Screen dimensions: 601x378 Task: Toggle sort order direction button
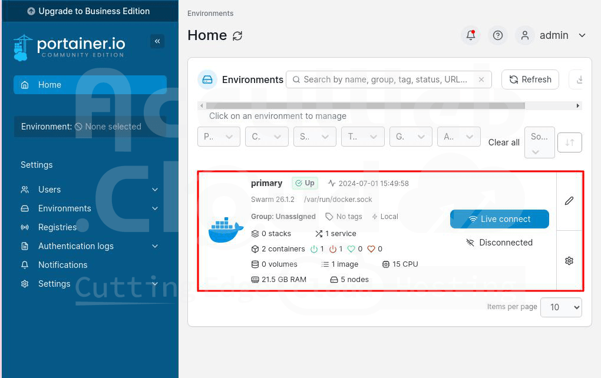coord(570,142)
